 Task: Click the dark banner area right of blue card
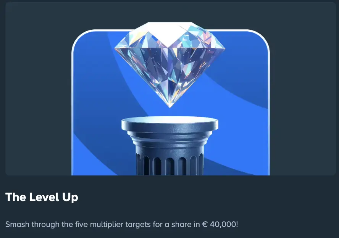tap(303, 88)
